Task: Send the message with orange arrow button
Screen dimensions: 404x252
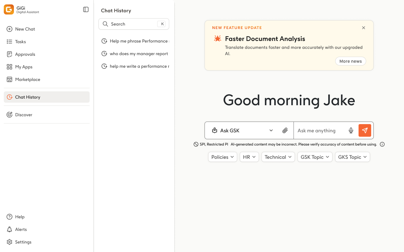Action: pyautogui.click(x=365, y=130)
